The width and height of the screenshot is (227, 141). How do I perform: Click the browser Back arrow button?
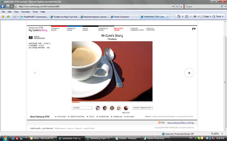point(3,6)
